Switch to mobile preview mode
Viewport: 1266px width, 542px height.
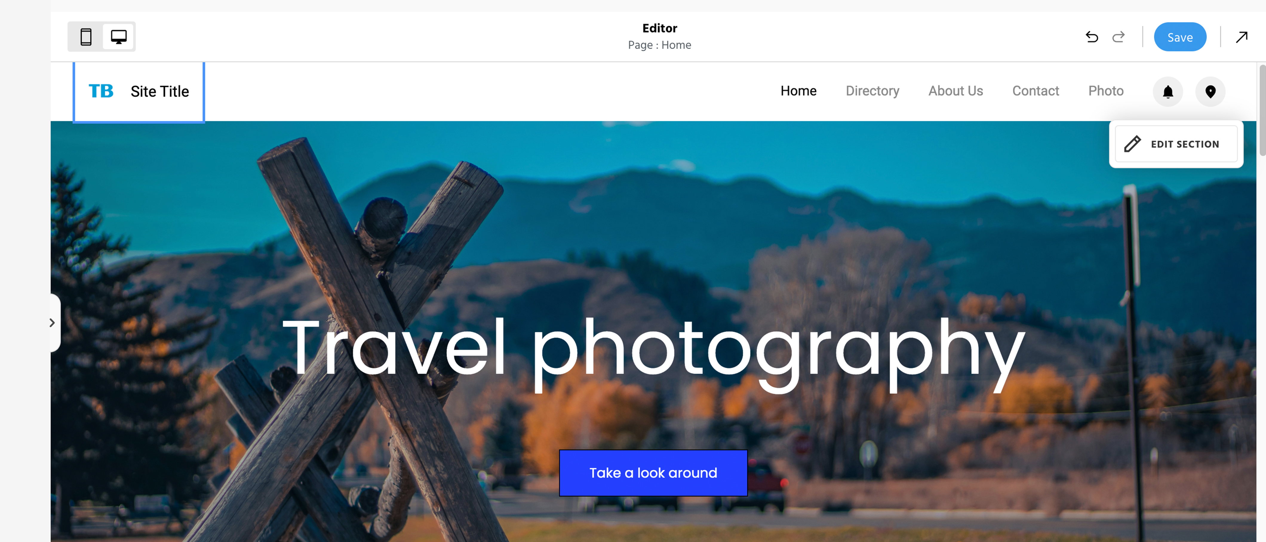point(86,37)
